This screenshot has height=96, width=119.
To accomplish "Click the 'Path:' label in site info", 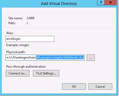I will 12,23.
